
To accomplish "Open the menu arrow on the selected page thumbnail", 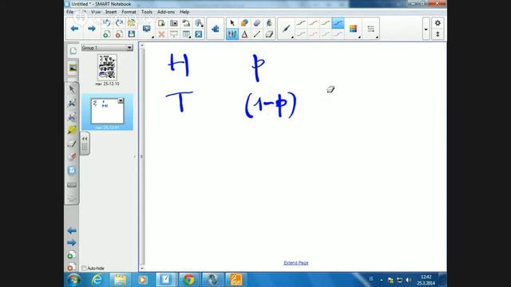I will point(121,101).
